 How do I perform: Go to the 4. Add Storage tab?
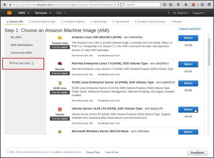tap(99, 22)
